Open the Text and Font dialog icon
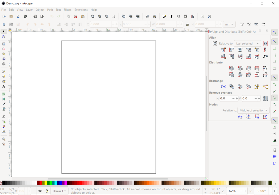This screenshot has height=195, width=279. (171, 16)
